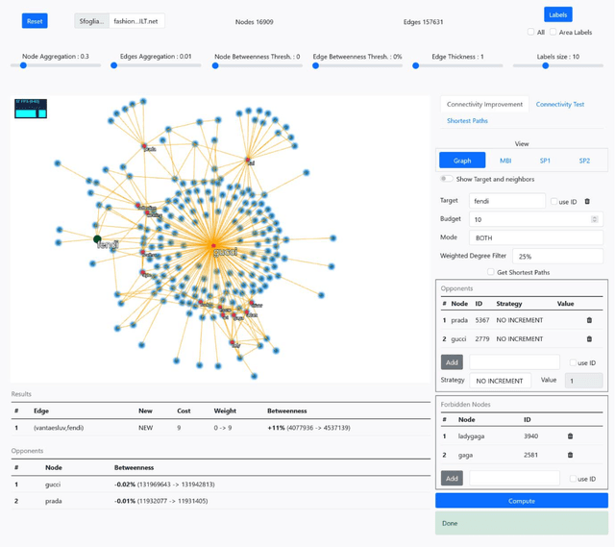Select MBI view
Image resolution: width=615 pixels, height=547 pixels.
(x=505, y=161)
